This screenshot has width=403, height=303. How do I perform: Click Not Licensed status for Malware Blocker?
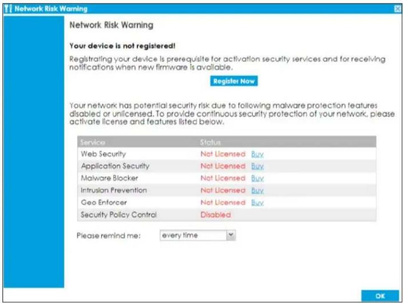[x=223, y=178]
